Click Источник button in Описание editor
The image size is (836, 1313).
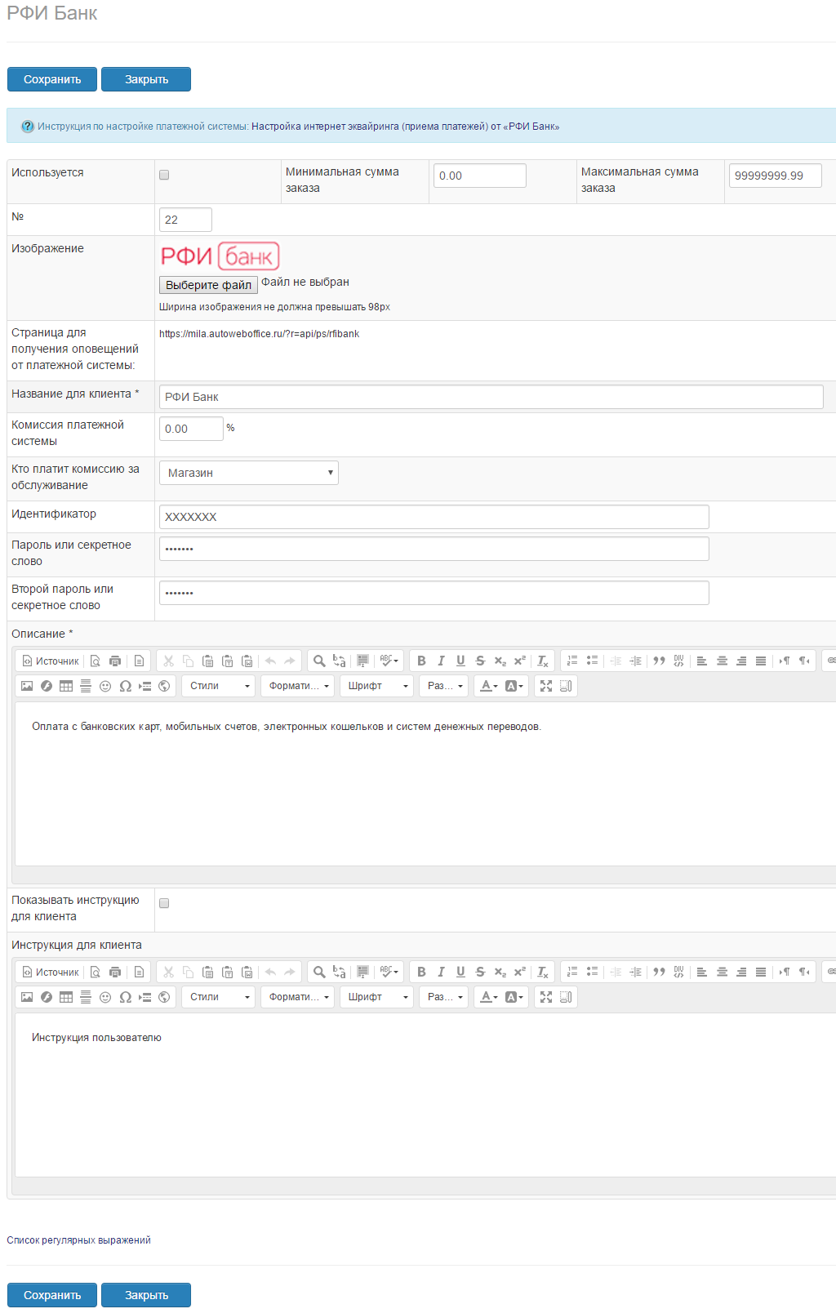pos(51,661)
